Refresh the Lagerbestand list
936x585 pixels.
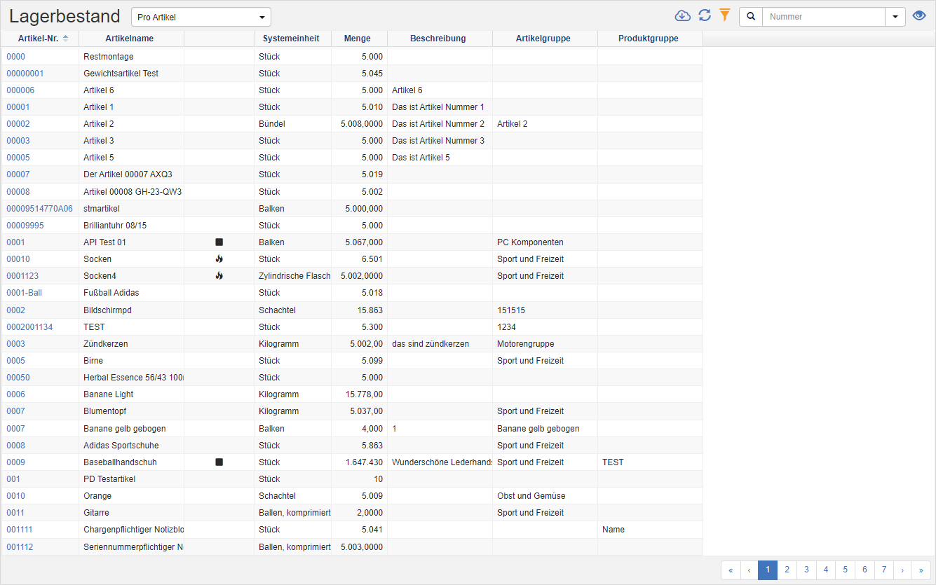tap(705, 16)
